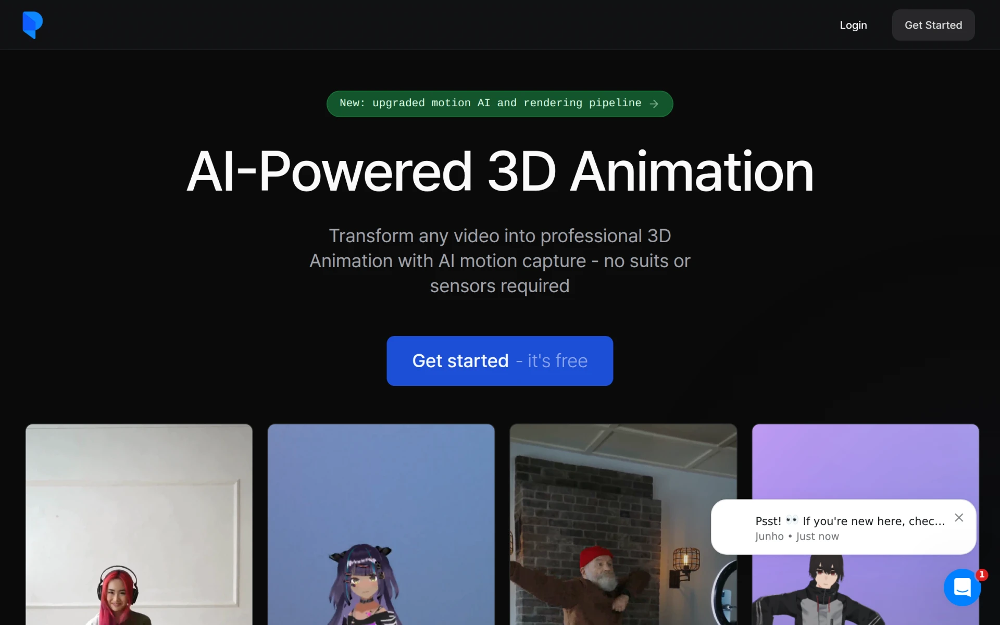1000x625 pixels.
Task: Dismiss the Psst chat popup
Action: pos(959,517)
